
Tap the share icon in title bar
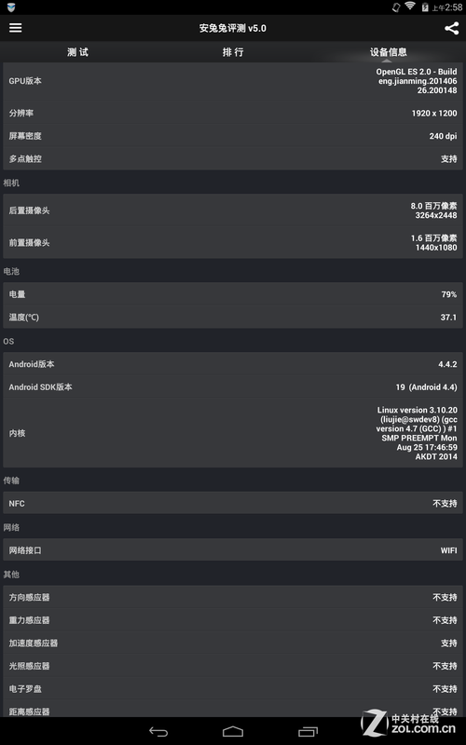click(451, 28)
